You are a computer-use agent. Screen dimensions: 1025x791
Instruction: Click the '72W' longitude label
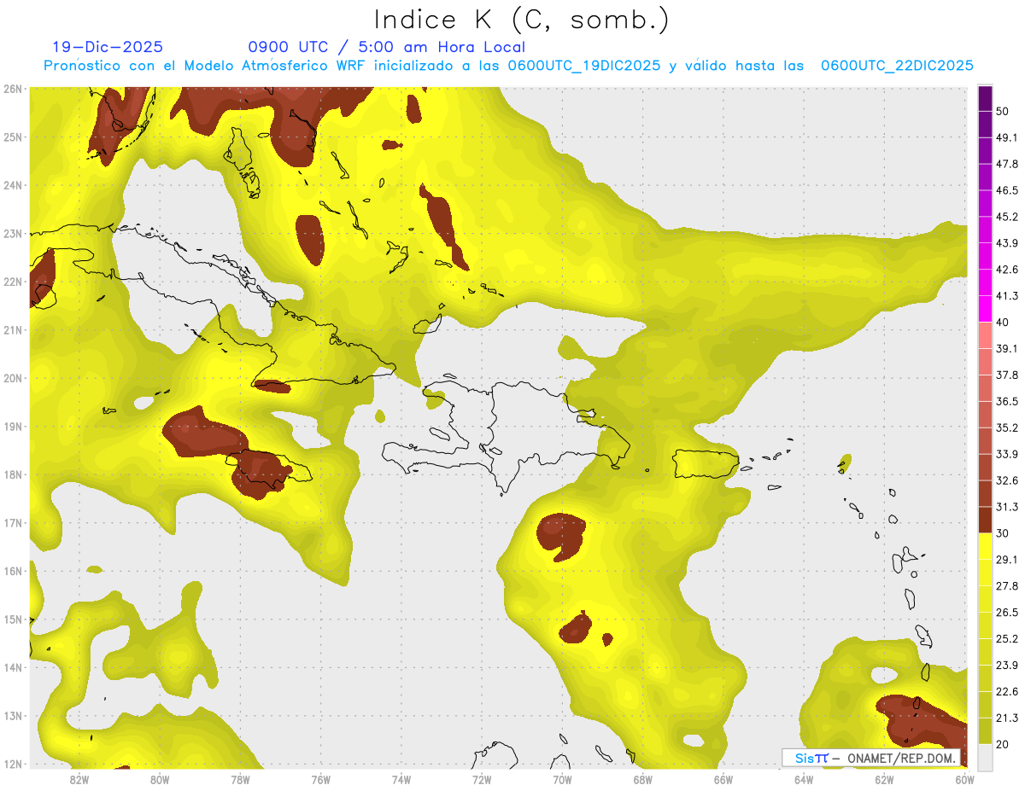[x=482, y=779]
